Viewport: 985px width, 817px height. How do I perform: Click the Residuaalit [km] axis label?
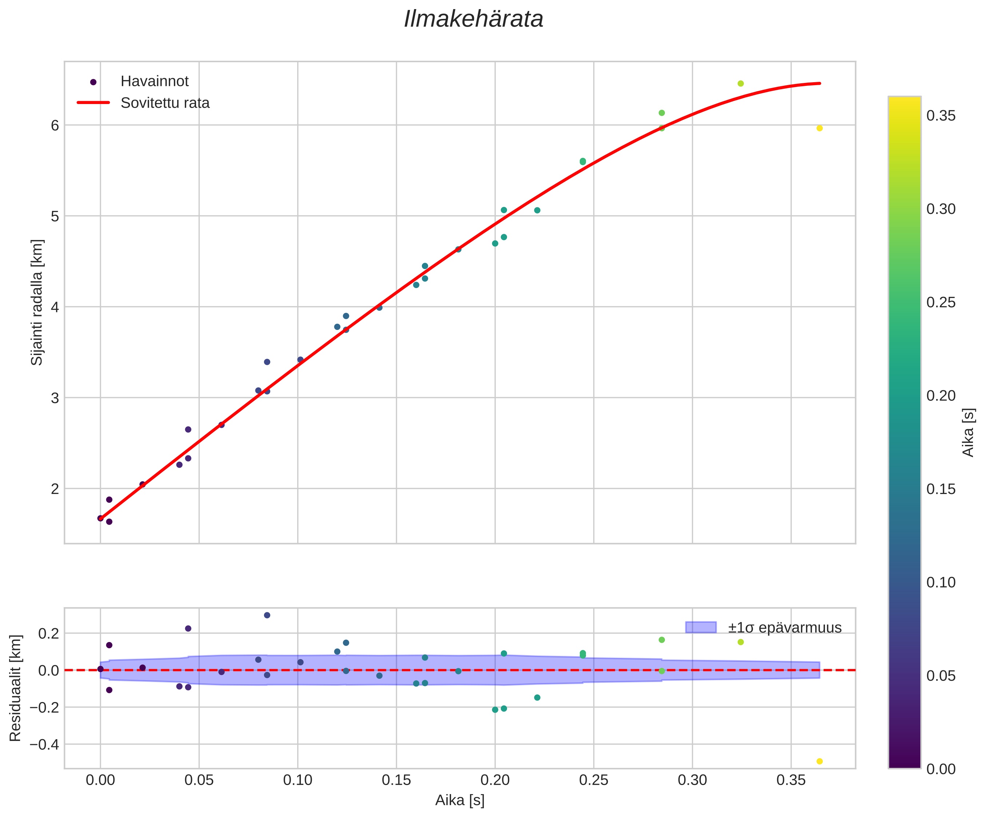16,688
